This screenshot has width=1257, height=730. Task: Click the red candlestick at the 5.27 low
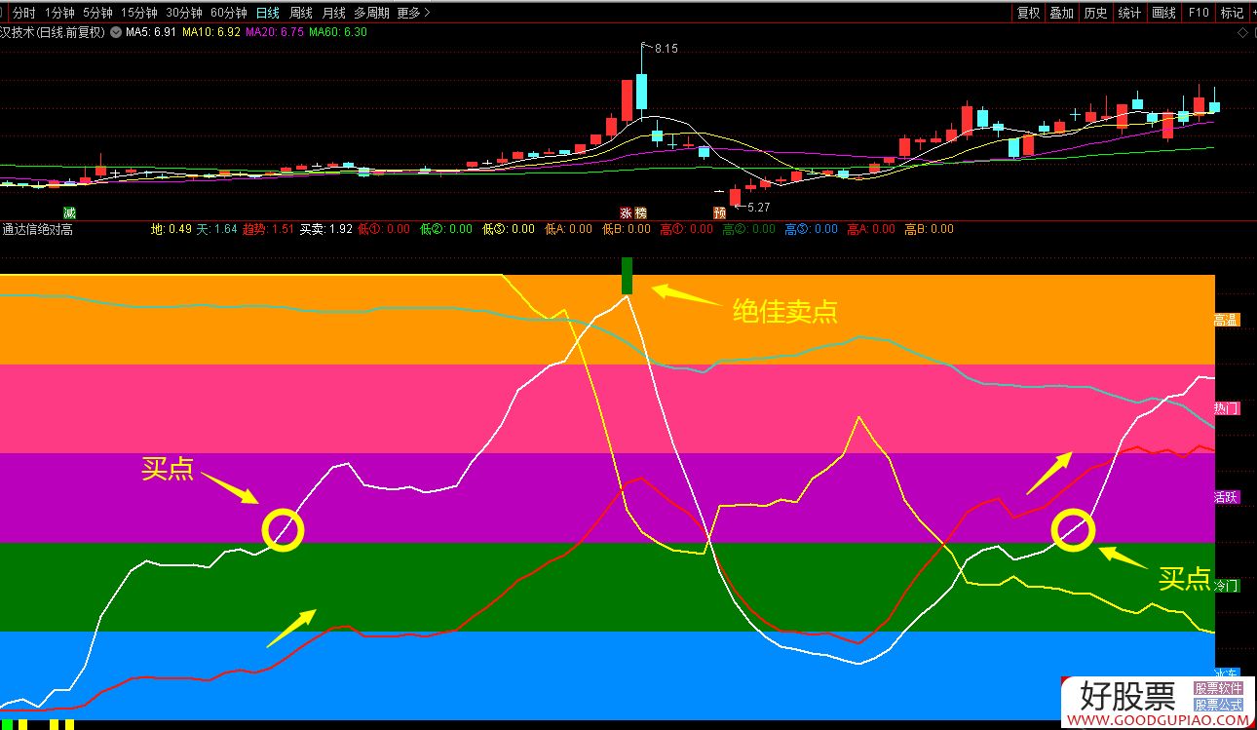(735, 198)
